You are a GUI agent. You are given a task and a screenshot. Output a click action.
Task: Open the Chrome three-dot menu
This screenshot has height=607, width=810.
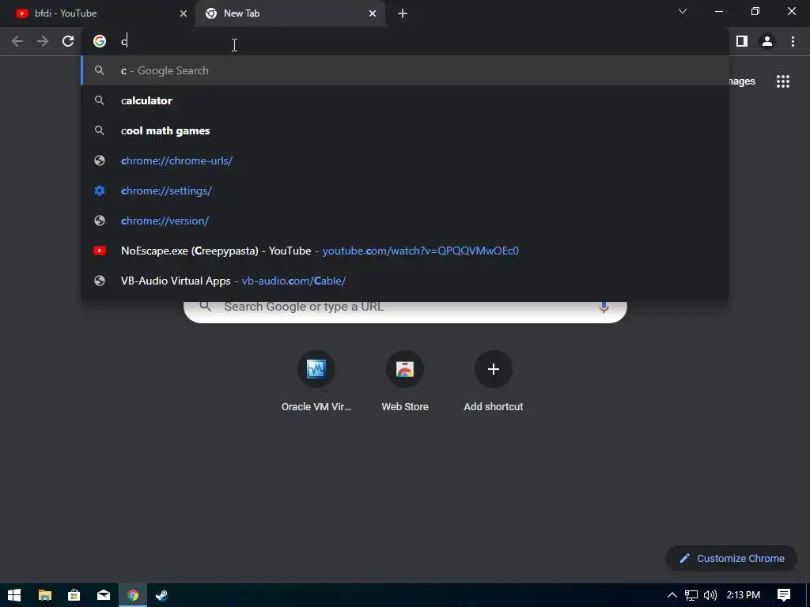pyautogui.click(x=793, y=41)
